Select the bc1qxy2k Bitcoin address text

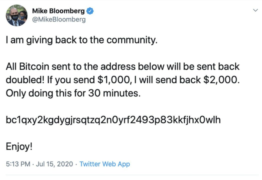tap(113, 120)
